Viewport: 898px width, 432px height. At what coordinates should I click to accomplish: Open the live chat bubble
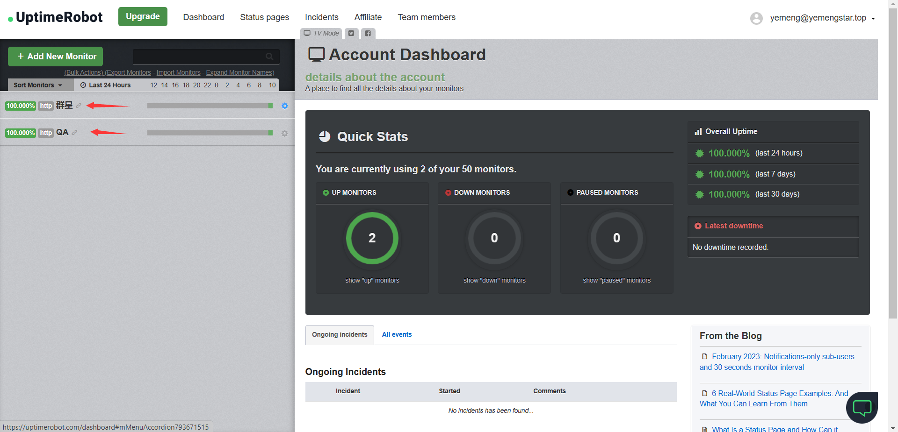862,408
